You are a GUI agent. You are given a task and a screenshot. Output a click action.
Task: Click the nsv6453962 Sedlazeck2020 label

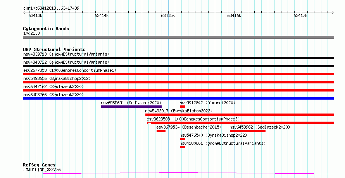tap(260, 127)
